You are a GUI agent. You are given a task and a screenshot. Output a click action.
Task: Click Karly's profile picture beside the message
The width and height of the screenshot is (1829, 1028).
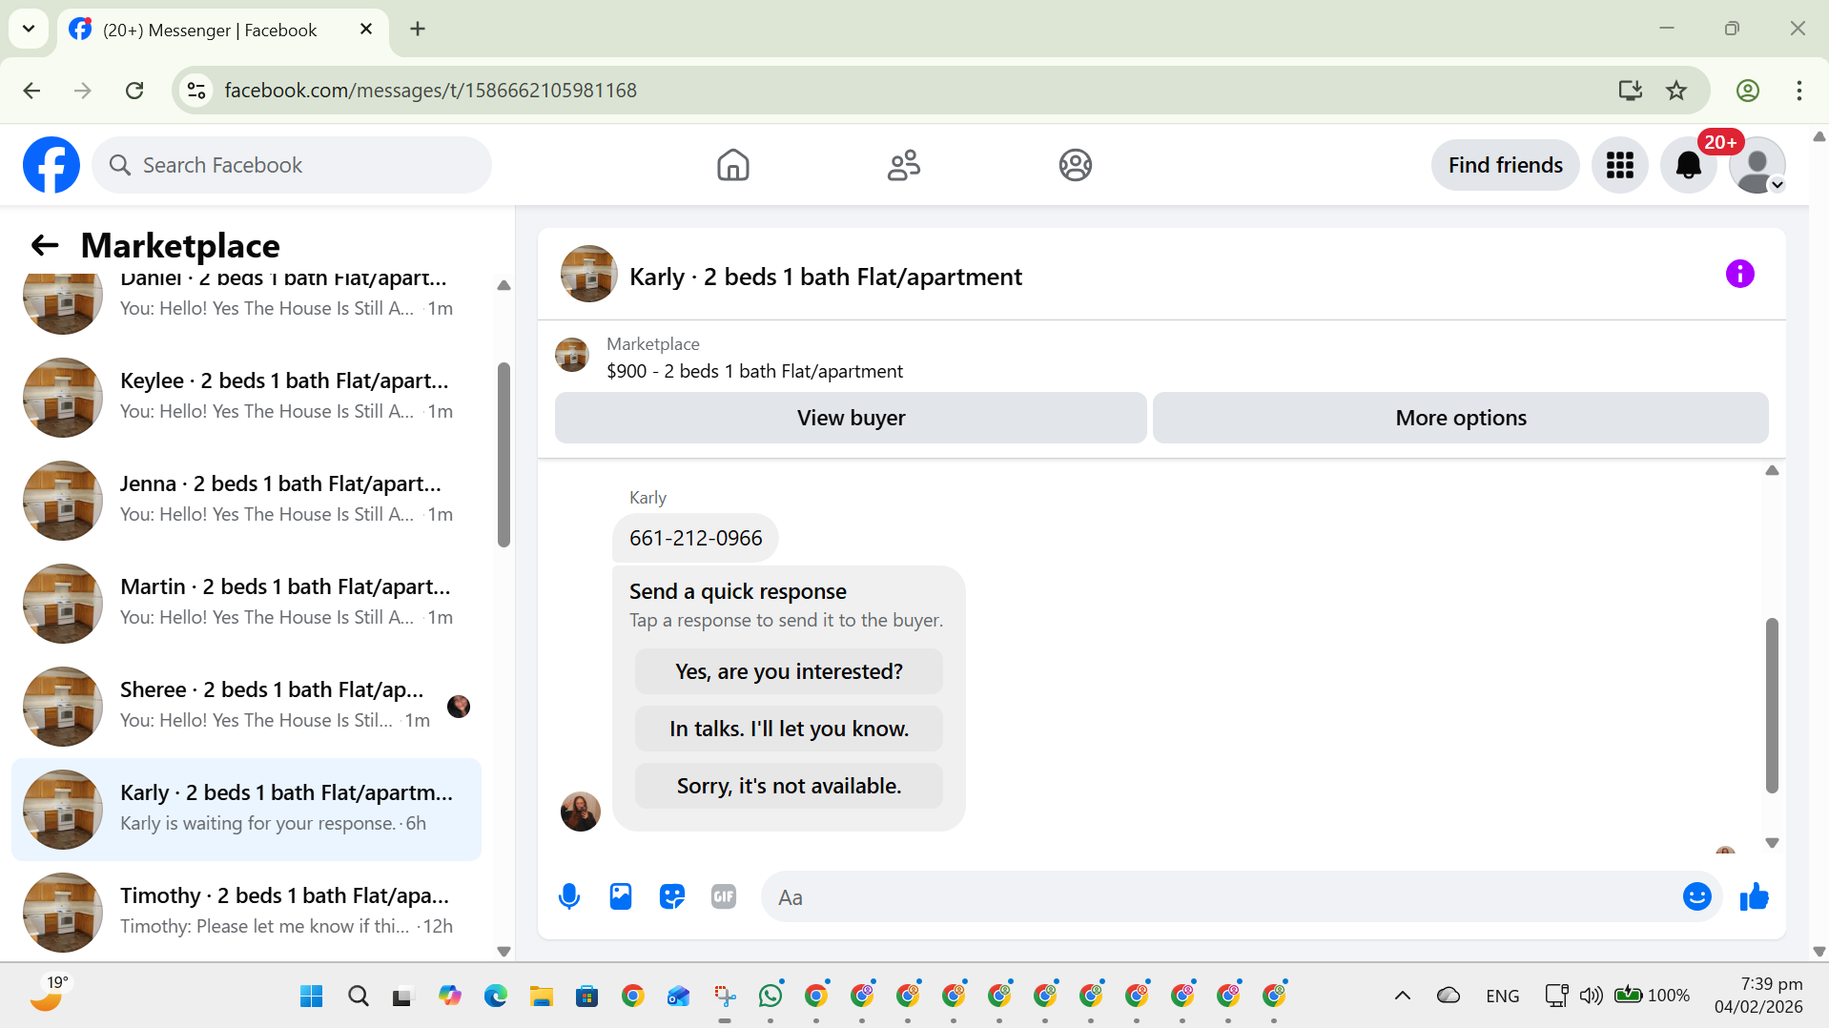tap(580, 812)
